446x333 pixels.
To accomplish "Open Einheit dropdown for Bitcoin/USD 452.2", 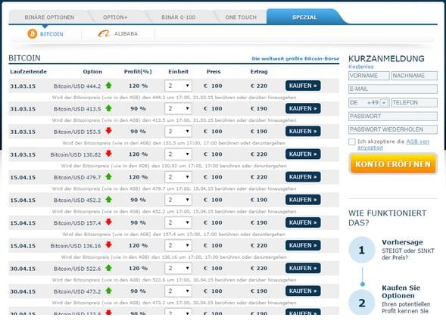I will [x=178, y=200].
